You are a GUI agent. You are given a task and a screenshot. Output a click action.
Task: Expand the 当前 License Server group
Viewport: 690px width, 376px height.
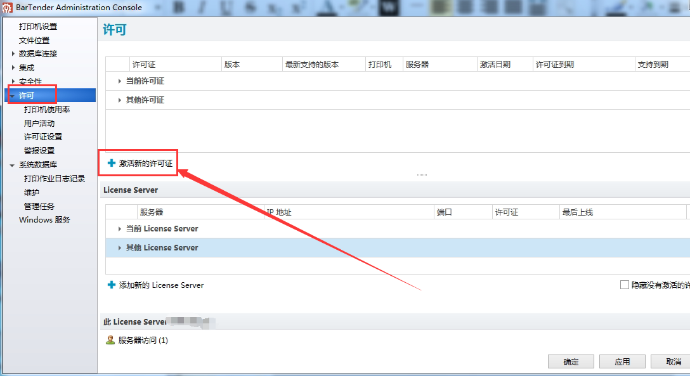click(x=120, y=229)
